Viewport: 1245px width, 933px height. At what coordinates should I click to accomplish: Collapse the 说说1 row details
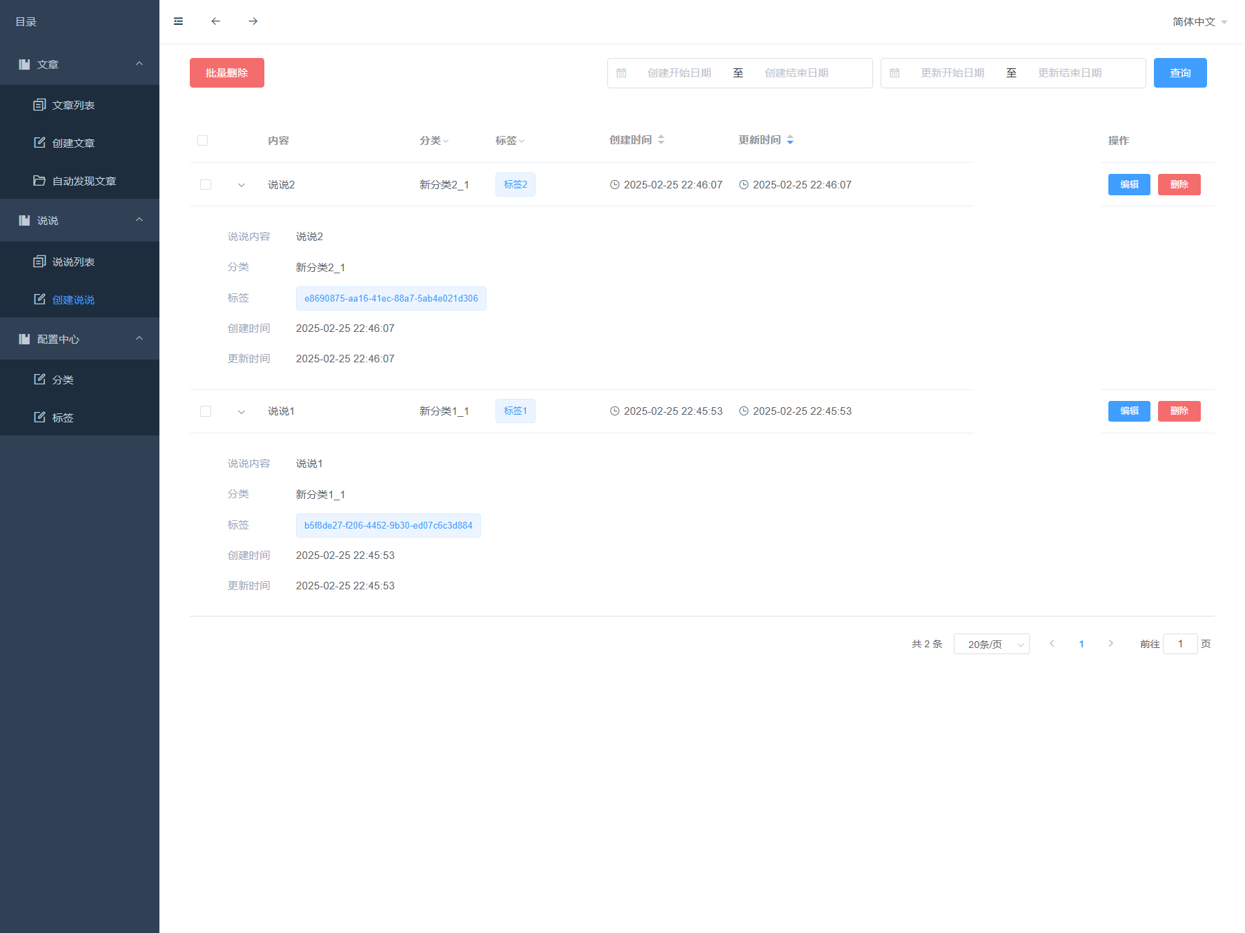click(241, 412)
